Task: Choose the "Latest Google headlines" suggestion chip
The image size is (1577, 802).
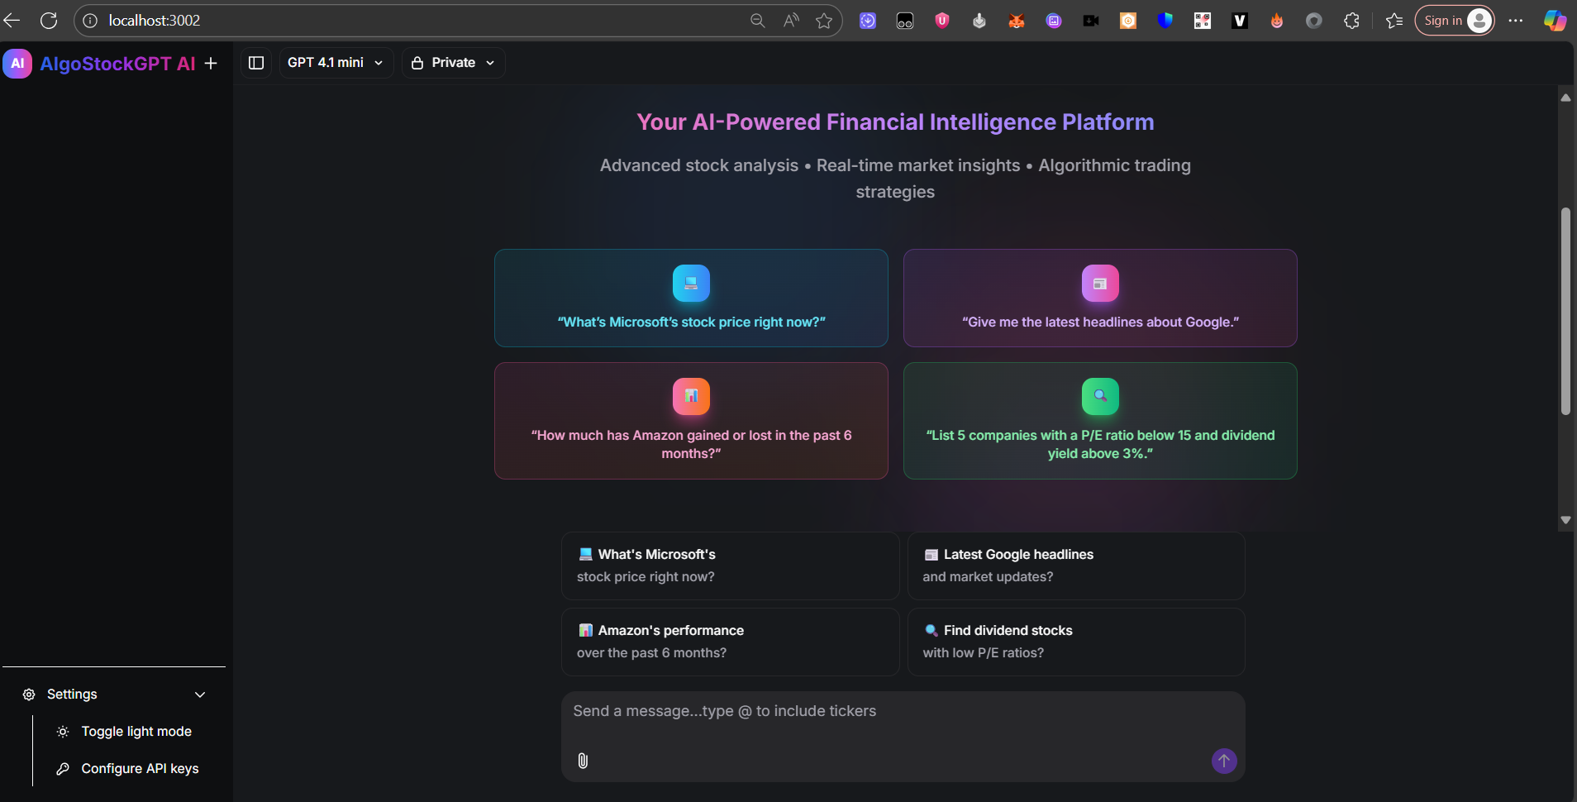Action: [1076, 566]
